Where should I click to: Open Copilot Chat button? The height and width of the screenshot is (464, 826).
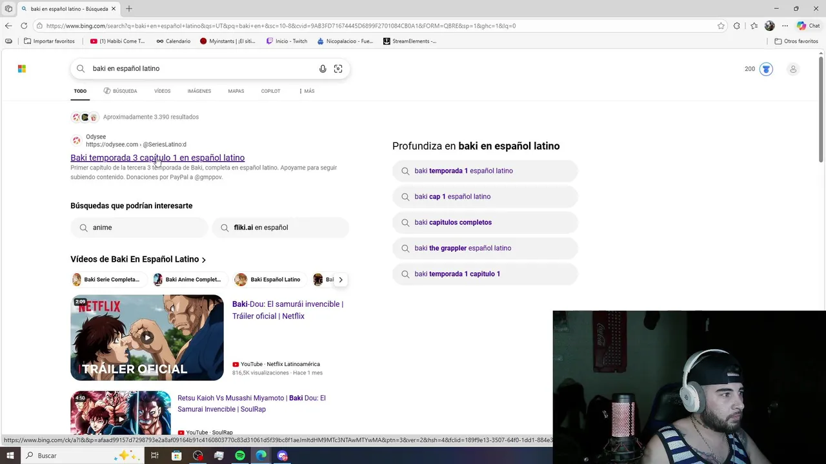point(808,26)
